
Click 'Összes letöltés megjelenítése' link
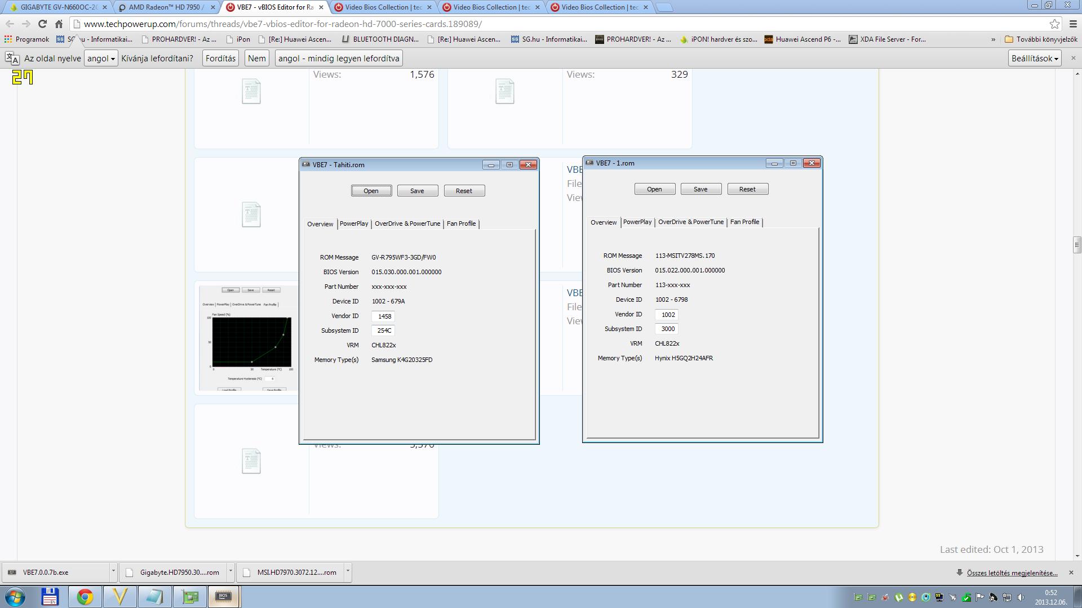coord(1012,573)
